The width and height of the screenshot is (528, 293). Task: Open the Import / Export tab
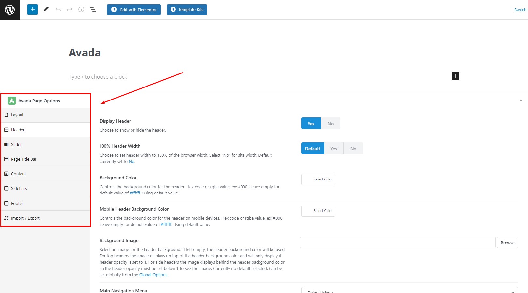(46, 218)
